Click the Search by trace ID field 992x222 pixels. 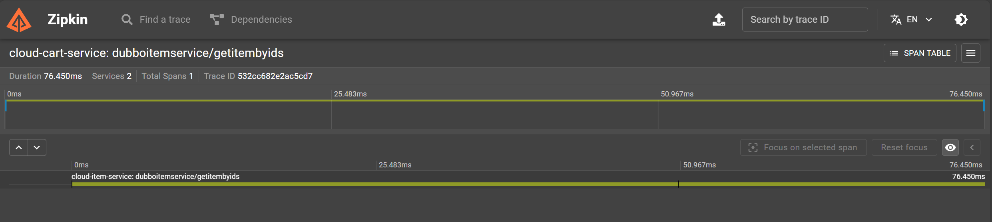805,20
